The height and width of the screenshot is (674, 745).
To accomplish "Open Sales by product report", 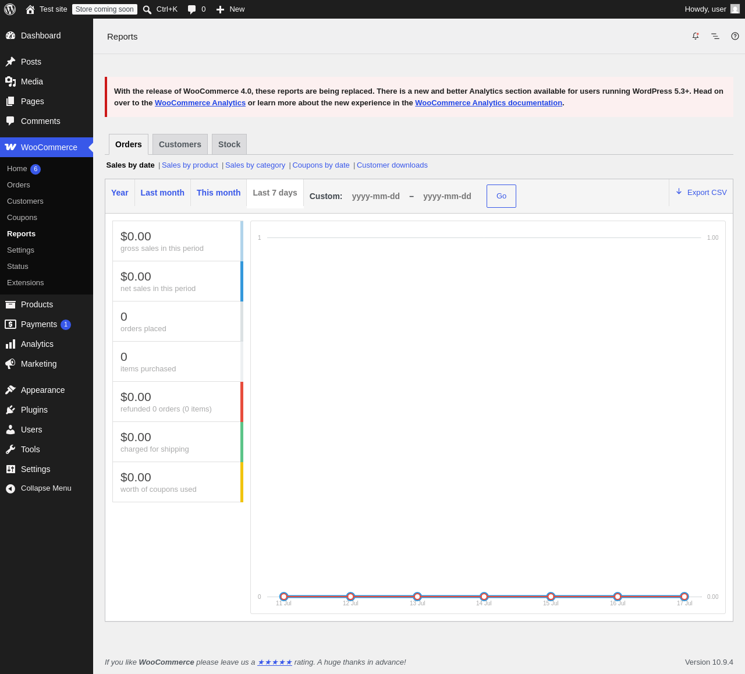I will pyautogui.click(x=190, y=165).
